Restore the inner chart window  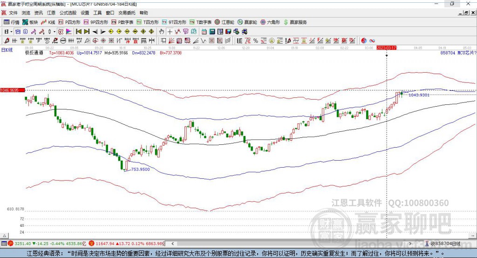tap(466, 13)
